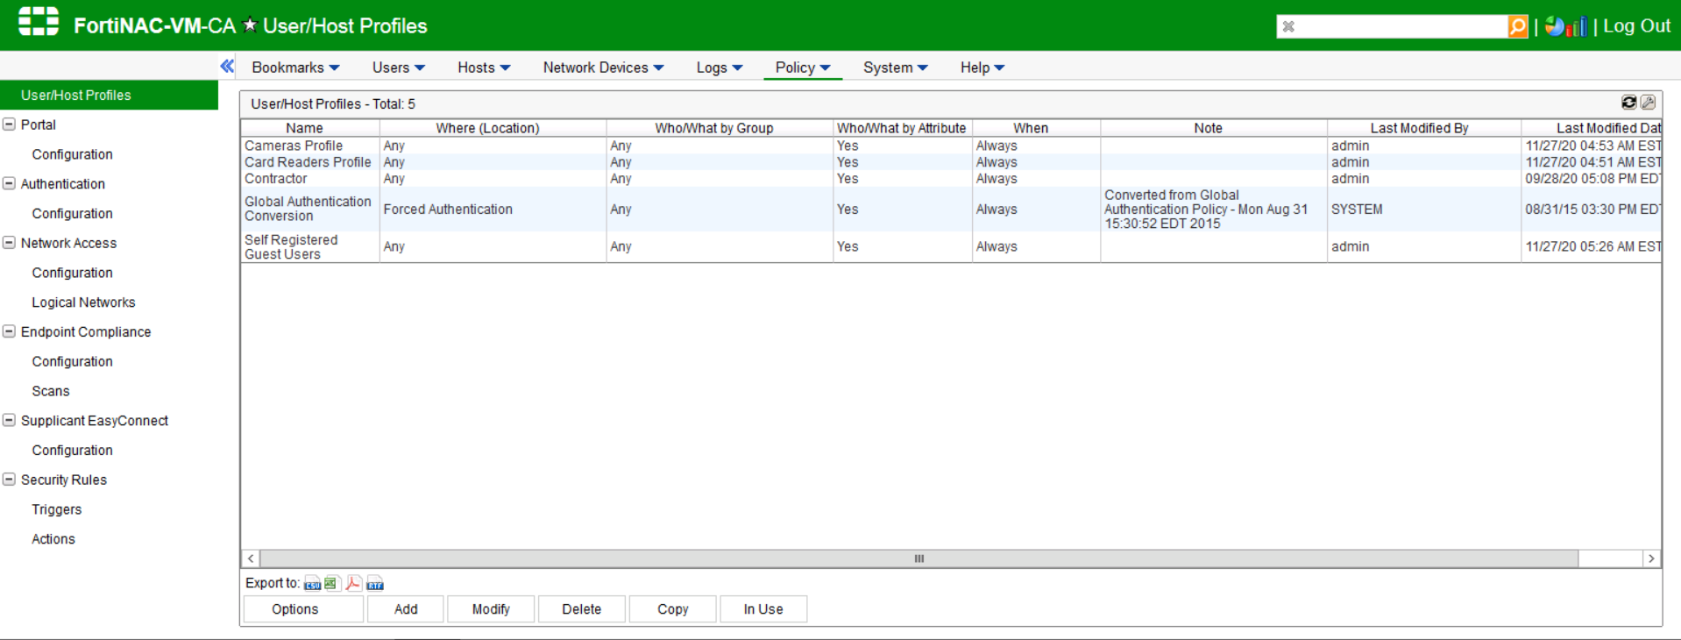Viewport: 1681px width, 640px height.
Task: Click the orange search magnifier button
Action: [x=1518, y=26]
